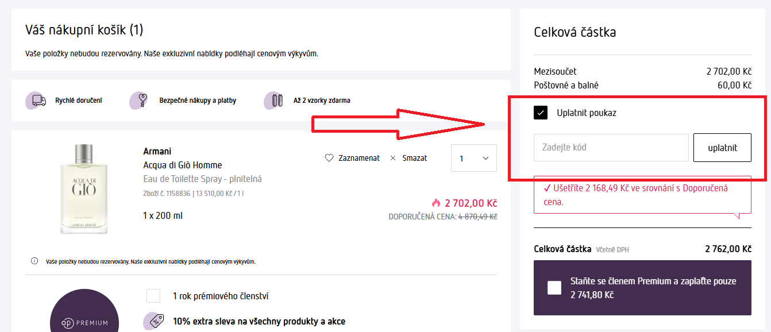Open the quantity dropdown showing 1
The width and height of the screenshot is (771, 332).
(x=474, y=158)
